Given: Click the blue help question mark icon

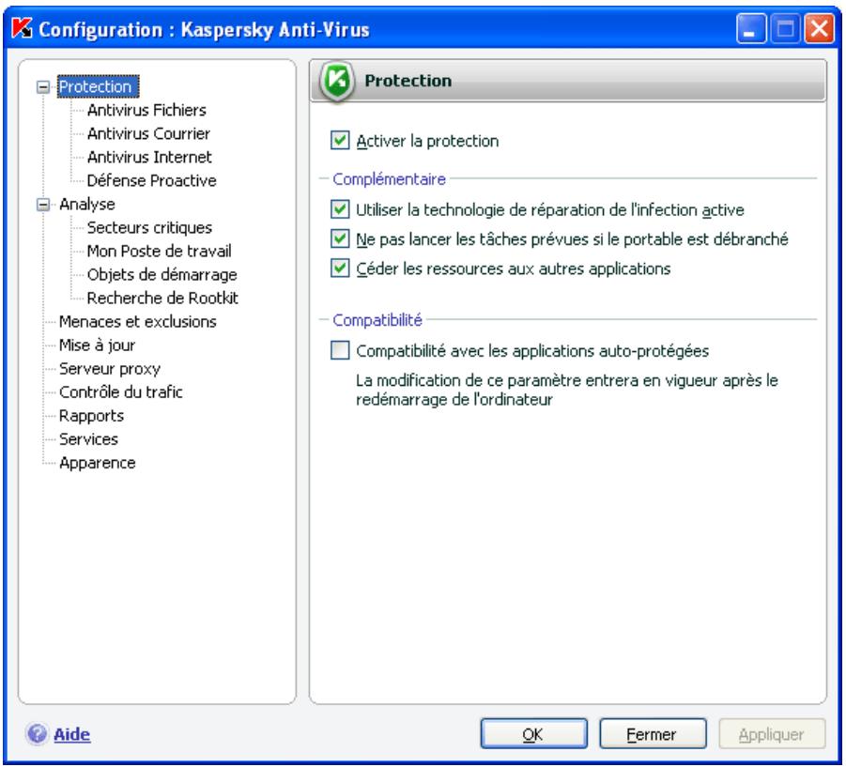Looking at the screenshot, I should (37, 734).
